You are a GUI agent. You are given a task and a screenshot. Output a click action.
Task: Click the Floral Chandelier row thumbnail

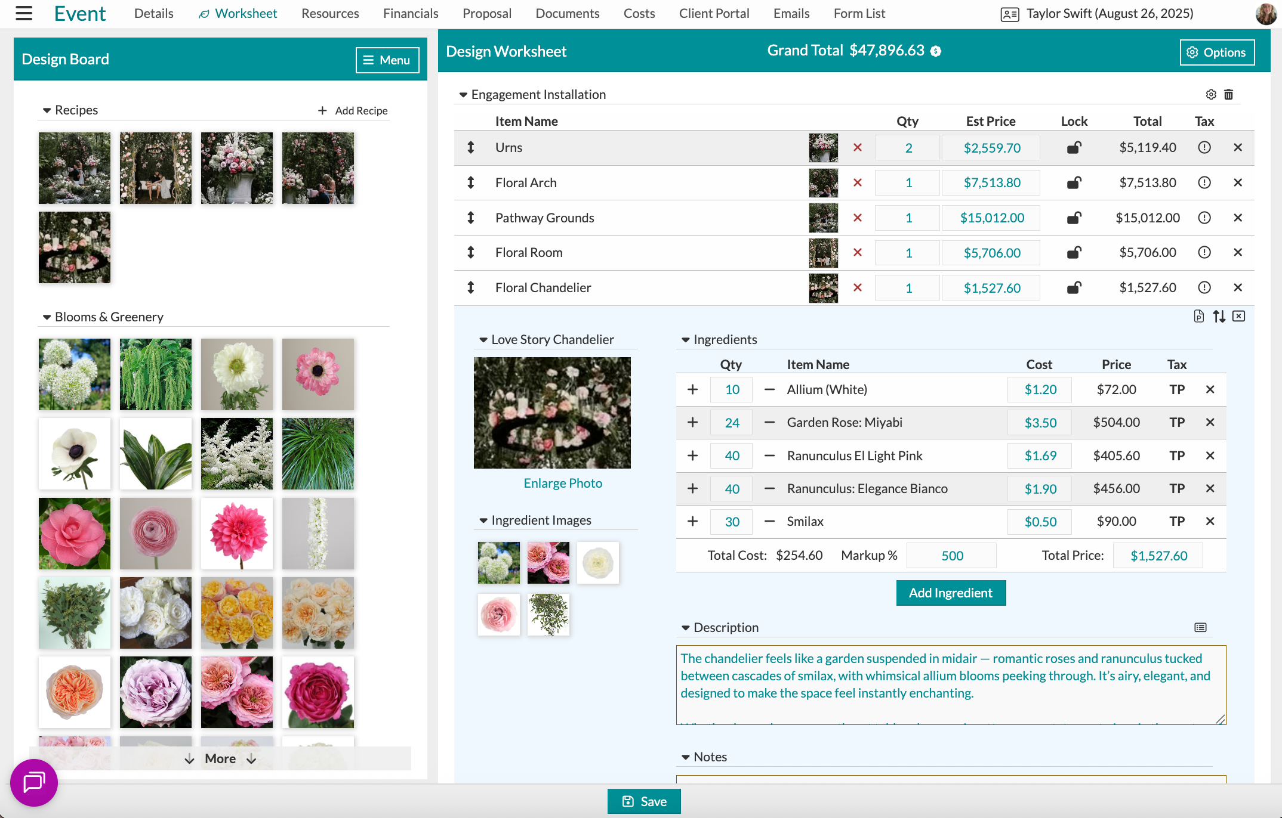(x=823, y=288)
